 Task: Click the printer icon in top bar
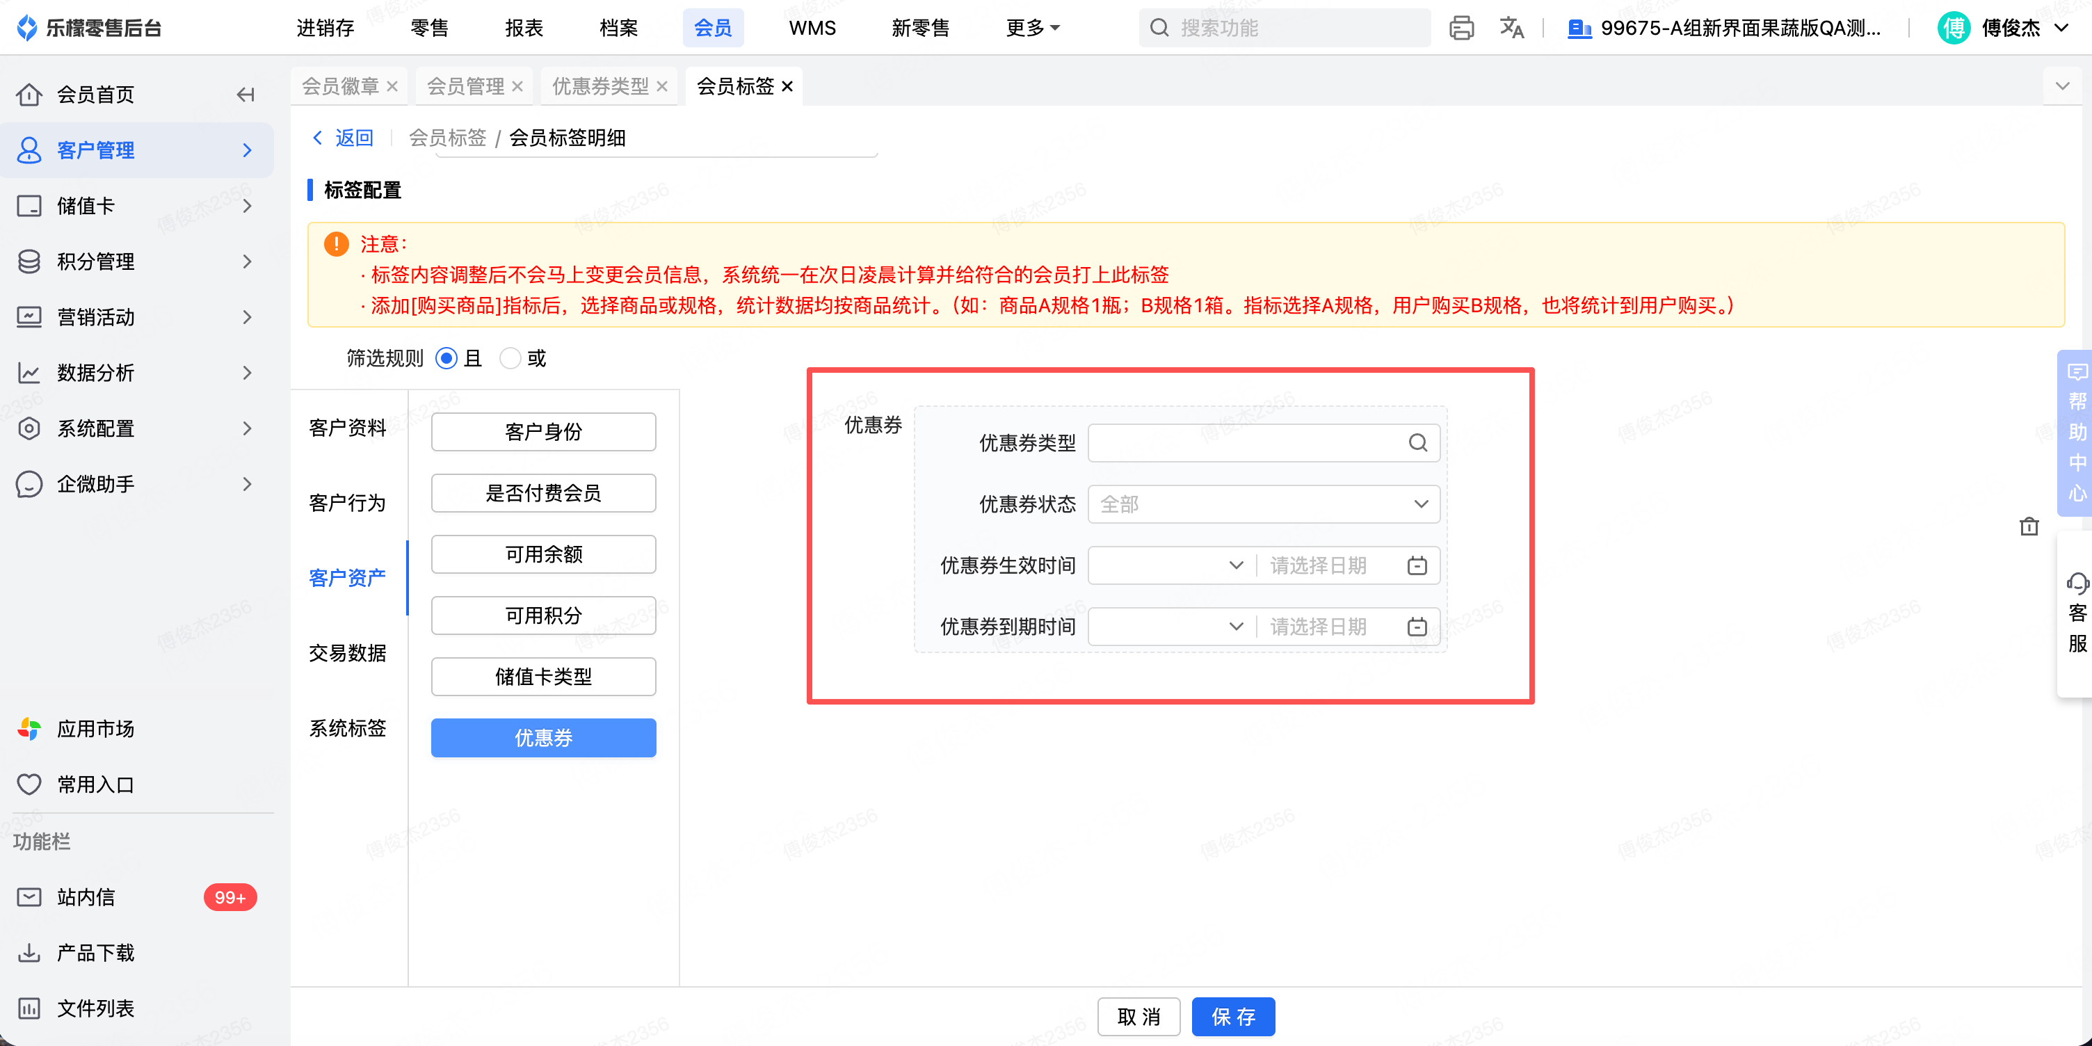(1461, 28)
